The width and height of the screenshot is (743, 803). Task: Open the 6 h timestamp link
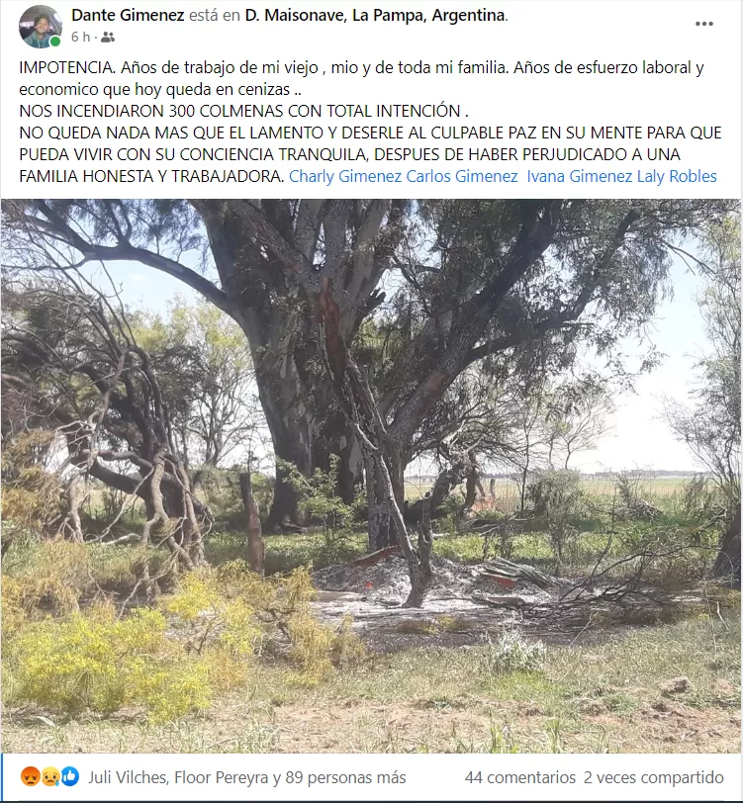80,38
